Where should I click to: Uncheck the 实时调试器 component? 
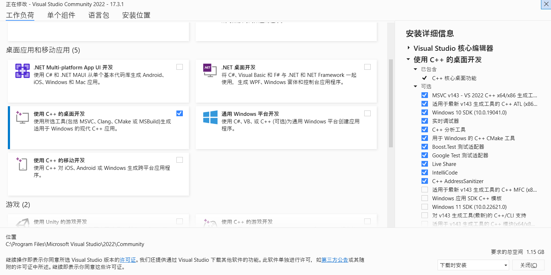coord(425,121)
